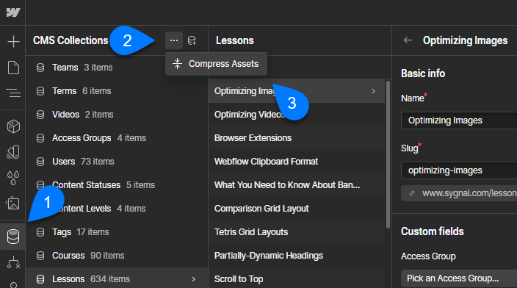Open the Add elements panel

tap(13, 42)
